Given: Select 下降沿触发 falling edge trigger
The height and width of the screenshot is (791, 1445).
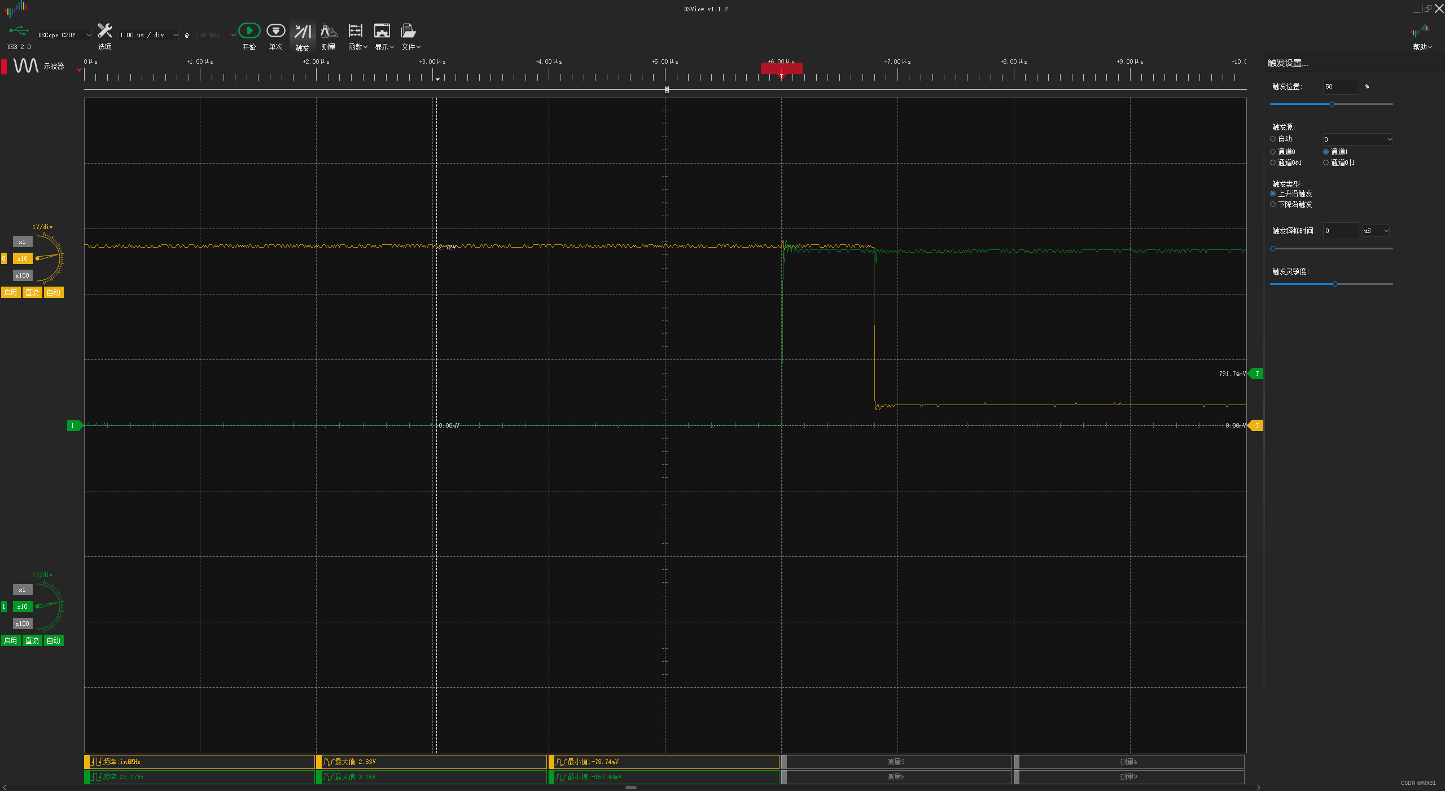Looking at the screenshot, I should [x=1273, y=204].
